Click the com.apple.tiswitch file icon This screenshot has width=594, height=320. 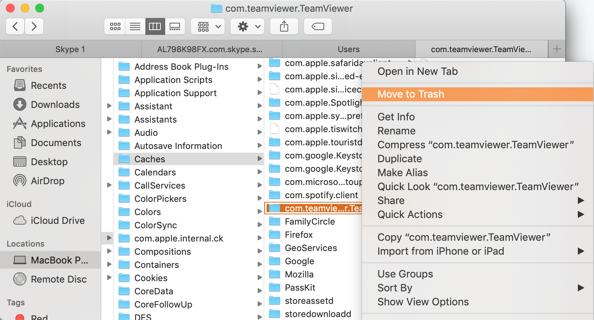click(274, 129)
